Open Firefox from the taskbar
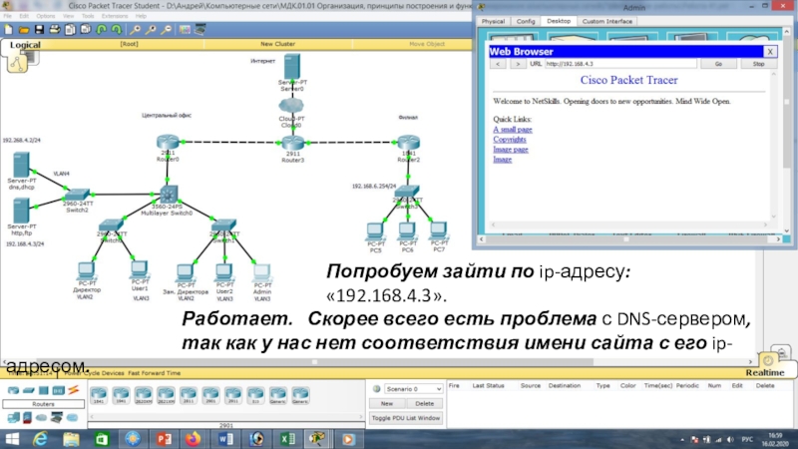Image resolution: width=798 pixels, height=449 pixels. coord(193,439)
